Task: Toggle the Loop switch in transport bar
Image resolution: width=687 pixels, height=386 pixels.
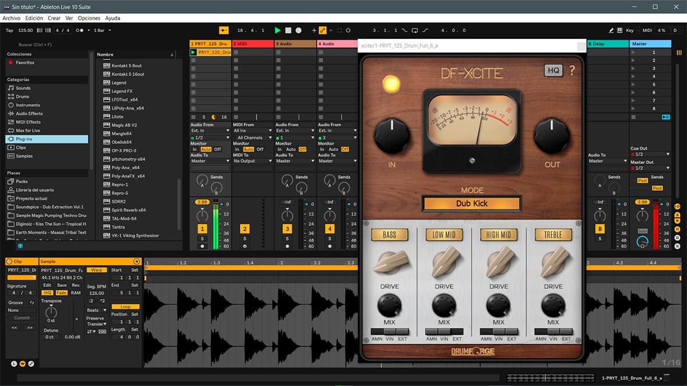Action: [416, 30]
